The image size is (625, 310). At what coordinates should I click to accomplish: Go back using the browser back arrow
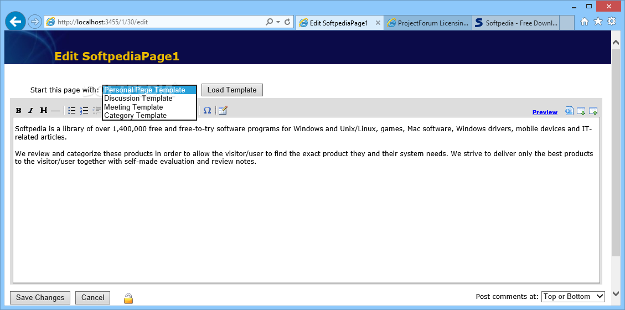tap(15, 22)
